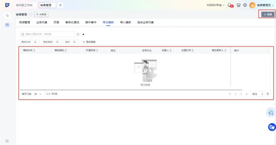276x145 pixels.
Task: Open the 业务对象 tab
Action: click(42, 22)
